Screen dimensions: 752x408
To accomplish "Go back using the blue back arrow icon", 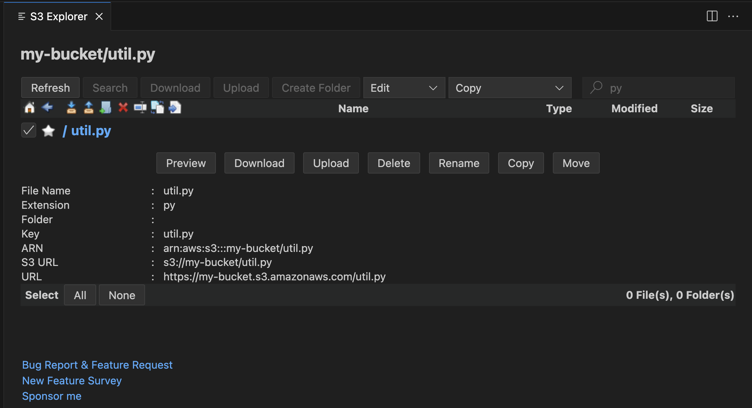I will coord(48,108).
